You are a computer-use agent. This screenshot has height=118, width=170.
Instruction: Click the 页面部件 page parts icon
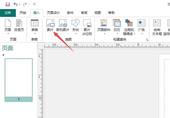point(104,23)
